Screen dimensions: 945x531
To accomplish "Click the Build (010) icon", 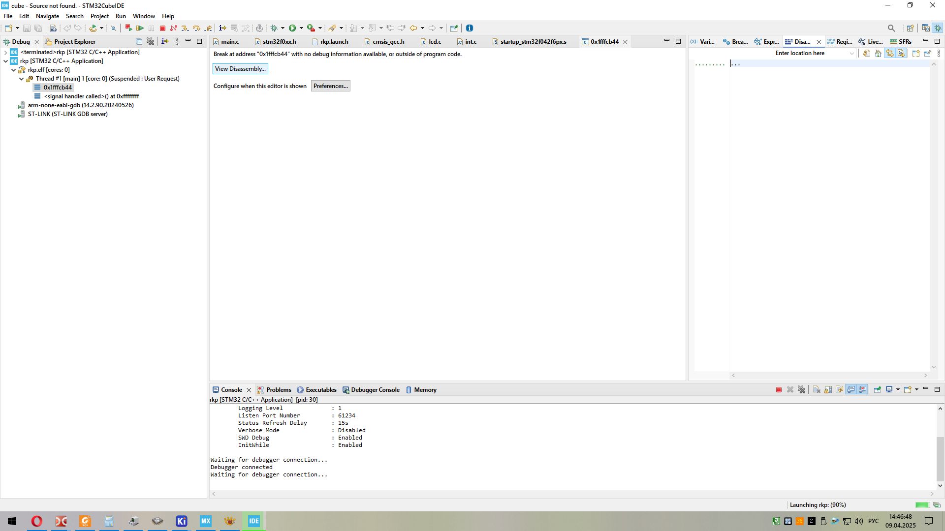I will (53, 28).
